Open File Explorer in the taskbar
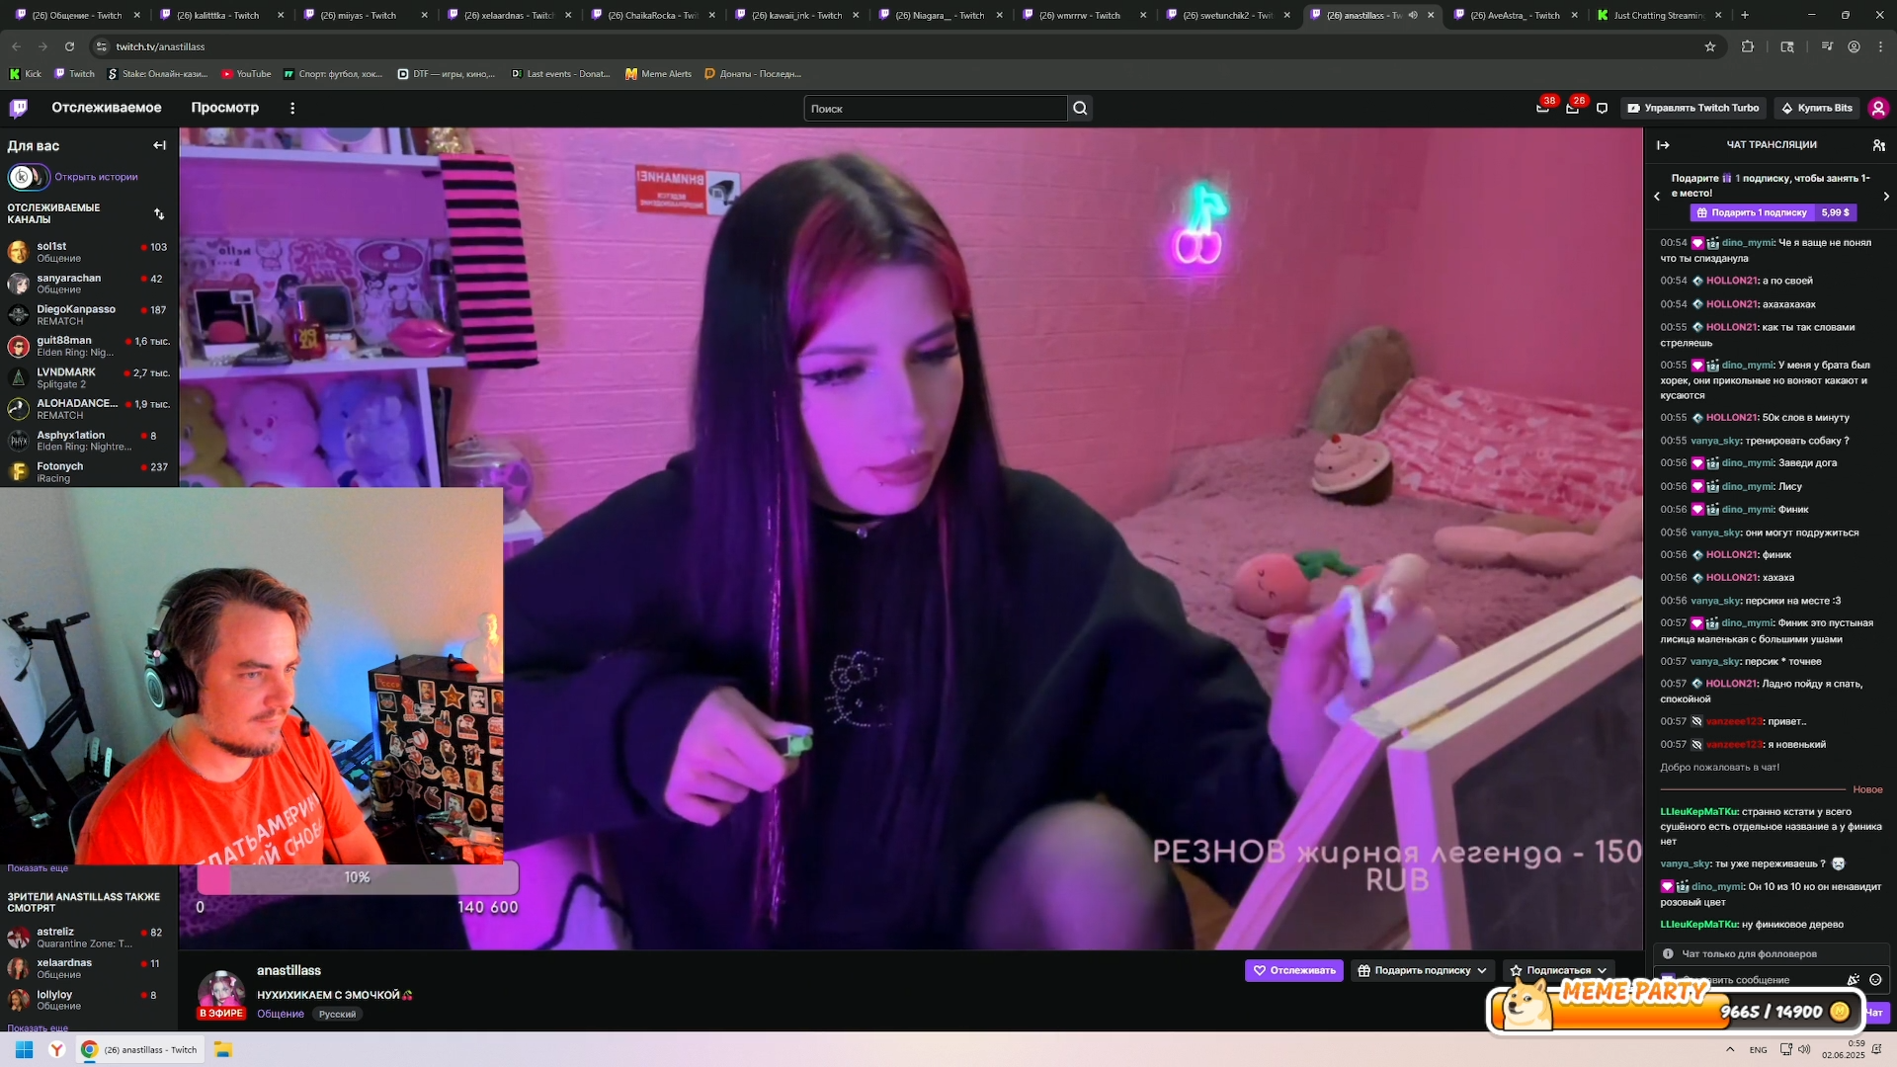 point(223,1049)
